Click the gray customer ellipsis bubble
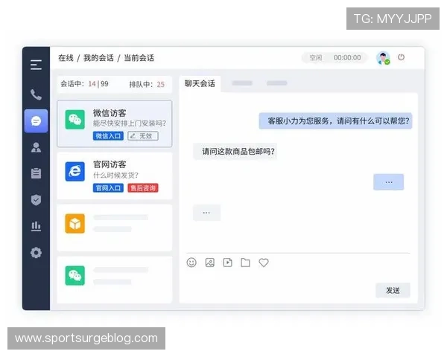The width and height of the screenshot is (447, 357). click(206, 213)
